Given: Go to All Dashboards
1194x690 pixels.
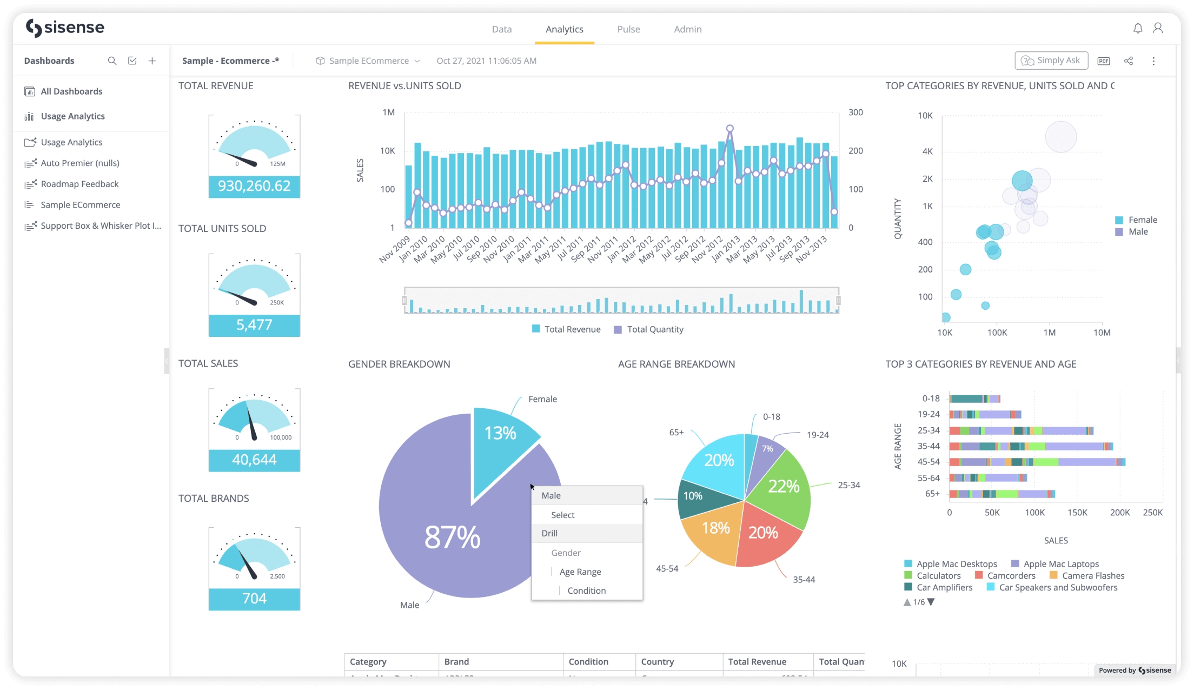Looking at the screenshot, I should (x=71, y=91).
